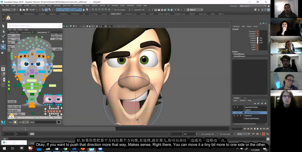Click the Undo arrow icon

pyautogui.click(x=30, y=10)
